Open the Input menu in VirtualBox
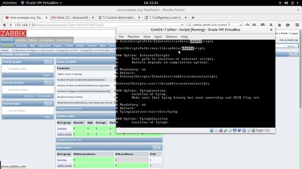This screenshot has width=302, height=169. [158, 37]
